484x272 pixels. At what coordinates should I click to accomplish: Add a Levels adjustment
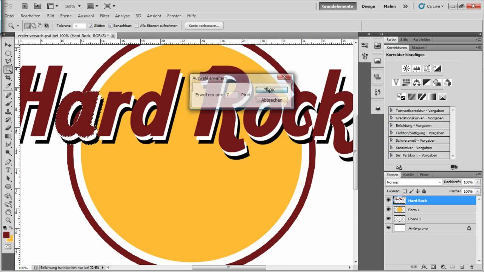coord(417,68)
